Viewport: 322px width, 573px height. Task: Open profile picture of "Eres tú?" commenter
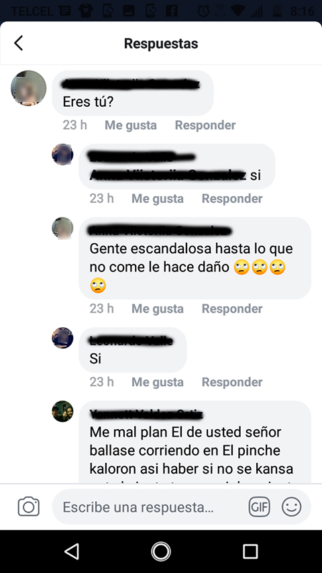[x=28, y=89]
